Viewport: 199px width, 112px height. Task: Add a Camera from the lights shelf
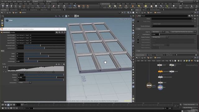click(105, 7)
